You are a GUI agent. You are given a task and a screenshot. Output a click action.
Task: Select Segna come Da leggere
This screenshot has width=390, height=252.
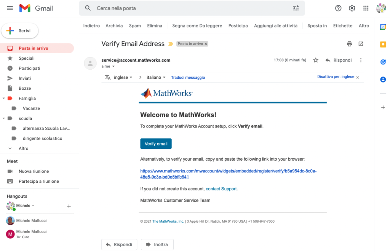point(197,26)
